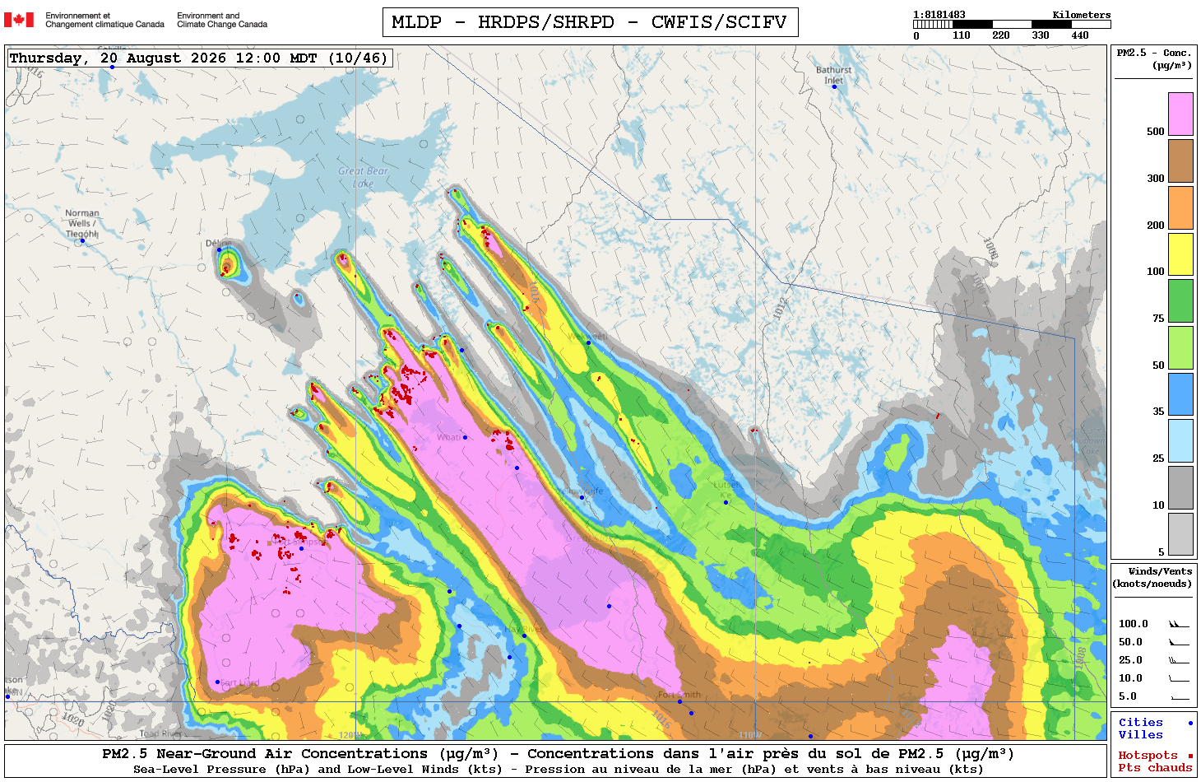Click the blue city dot at Fort Smith
1201x782 pixels.
(x=679, y=701)
